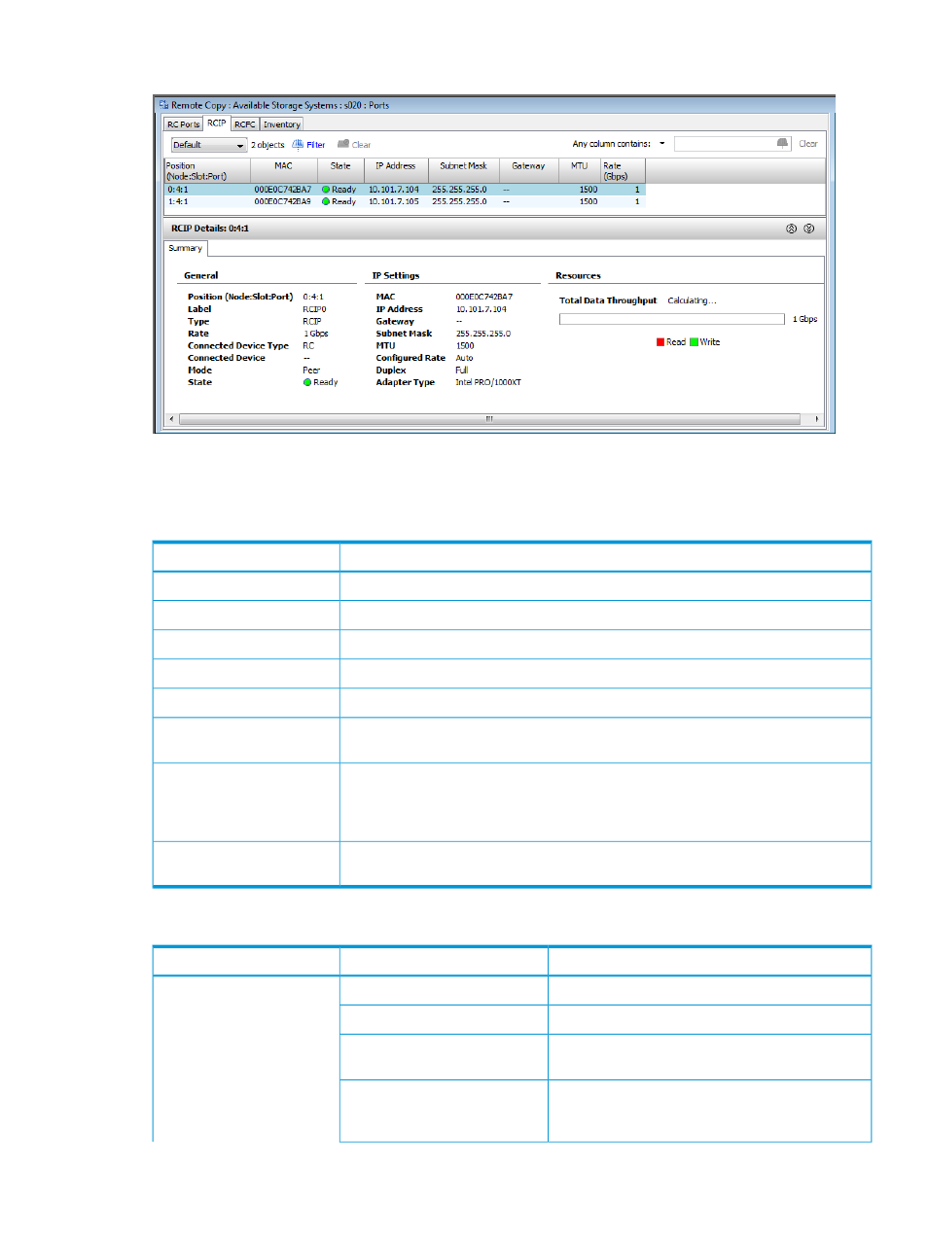Open the Any column contains dropdown arrow
The image size is (928, 1235).
(x=662, y=144)
